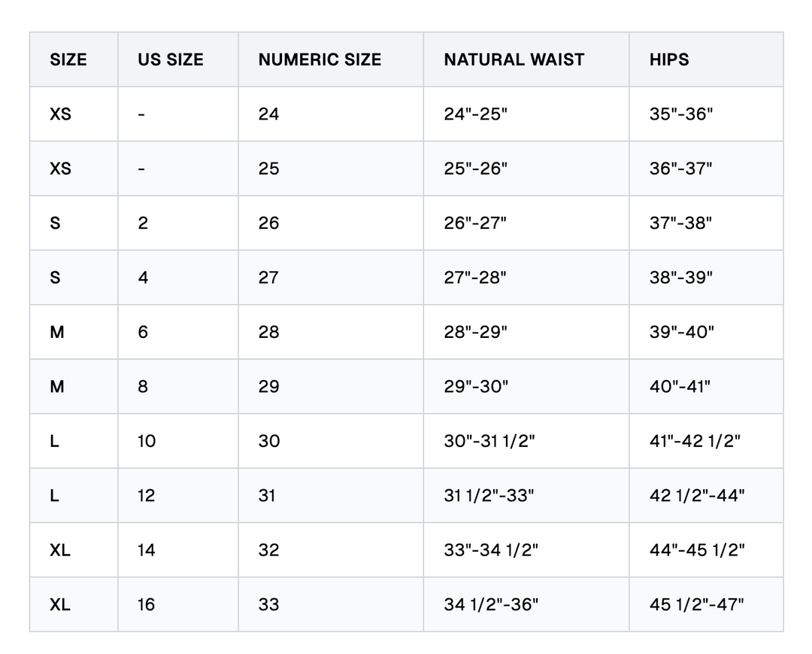Select the US size 8 cell
The image size is (812, 654).
click(143, 387)
